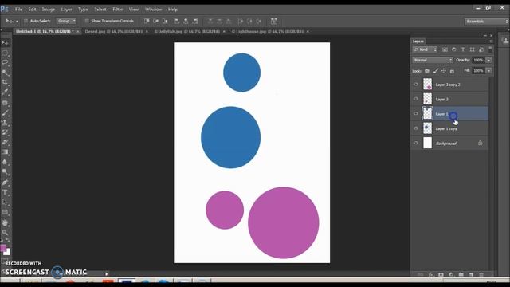Screen dimensions: 510x287
Task: Click the Lock all icon in Layers panel
Action: point(452,71)
